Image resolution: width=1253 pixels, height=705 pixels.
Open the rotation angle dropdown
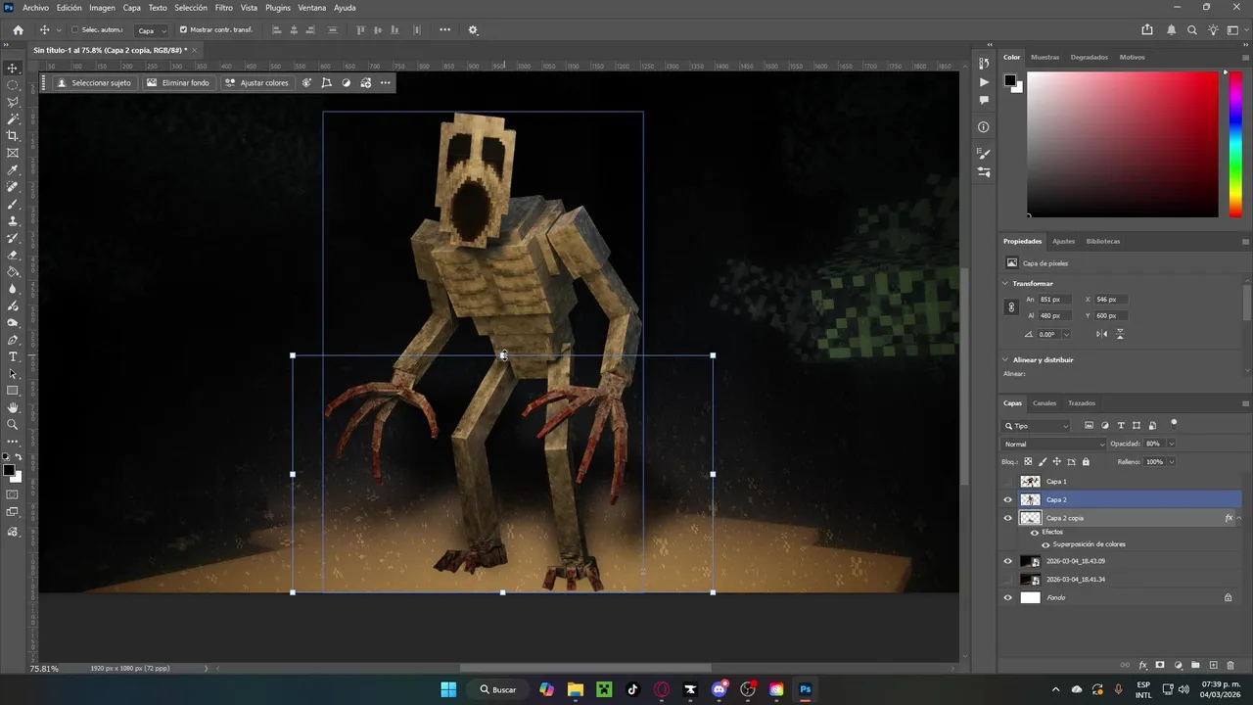click(1066, 334)
